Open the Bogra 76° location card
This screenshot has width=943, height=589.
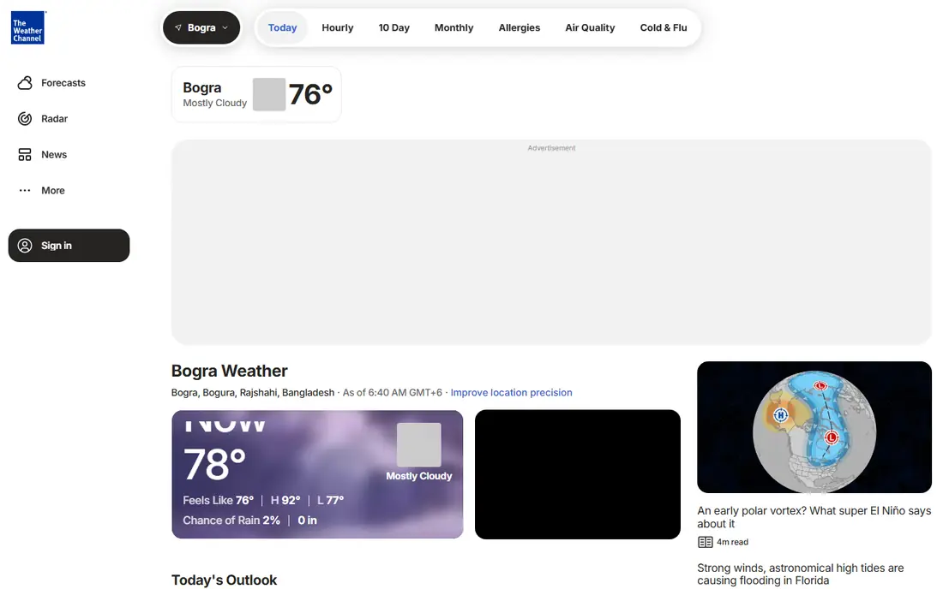(257, 95)
